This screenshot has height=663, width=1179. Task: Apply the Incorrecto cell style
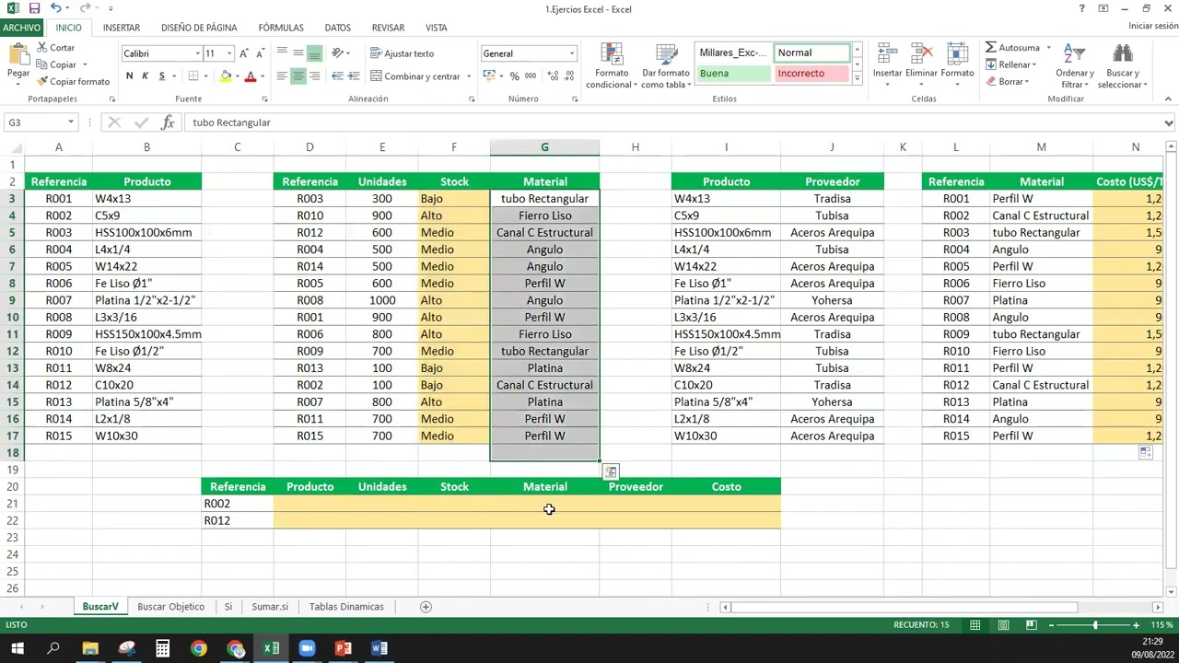click(811, 74)
